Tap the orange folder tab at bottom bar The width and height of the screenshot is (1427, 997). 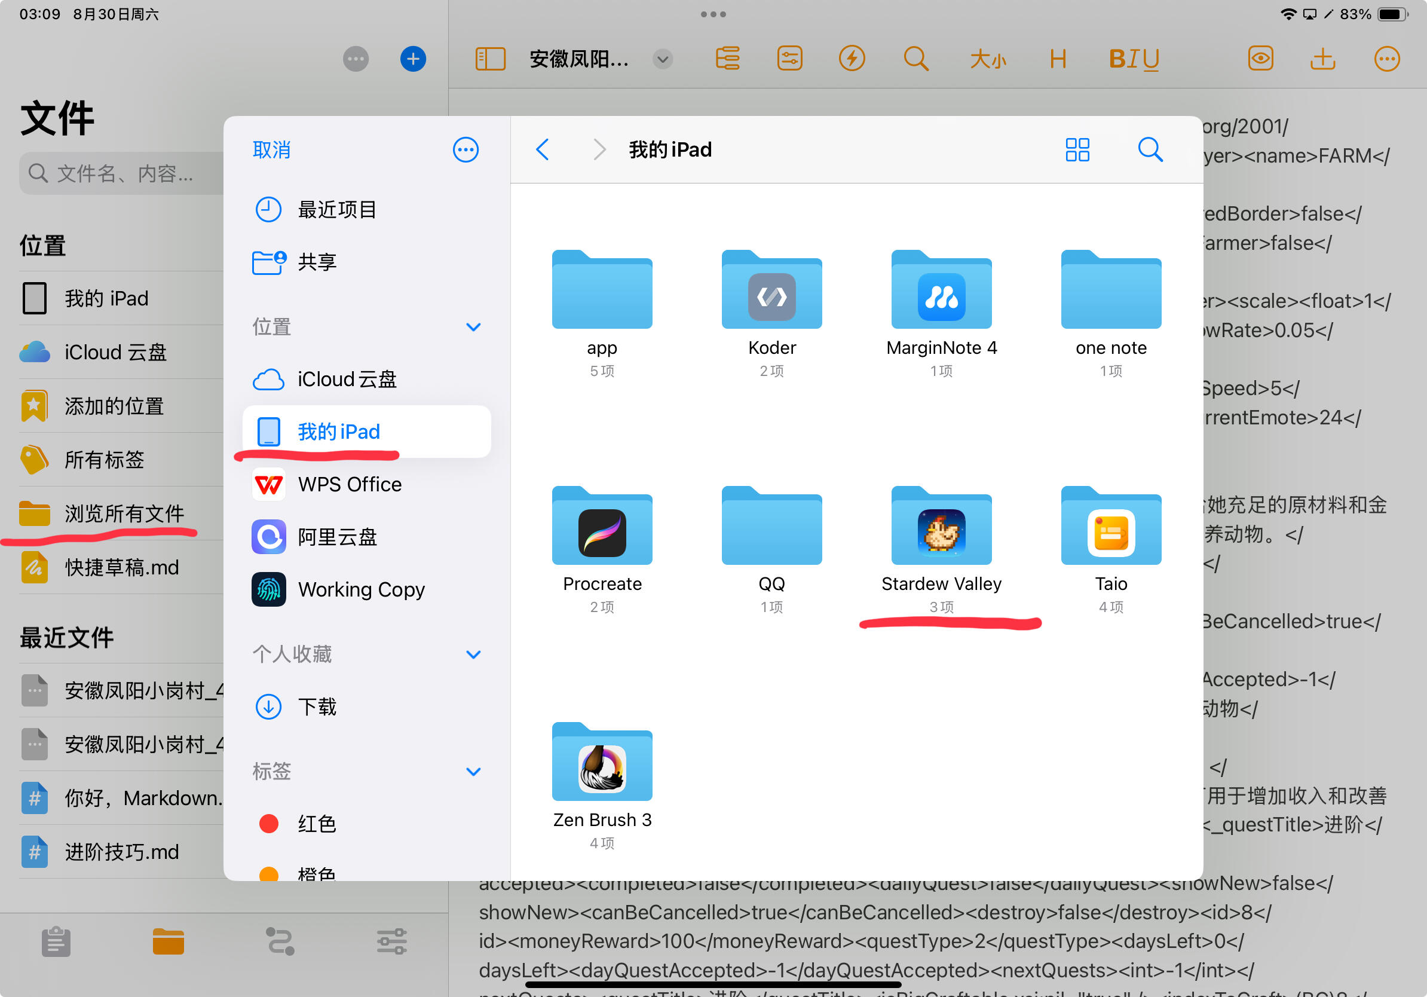tap(168, 941)
